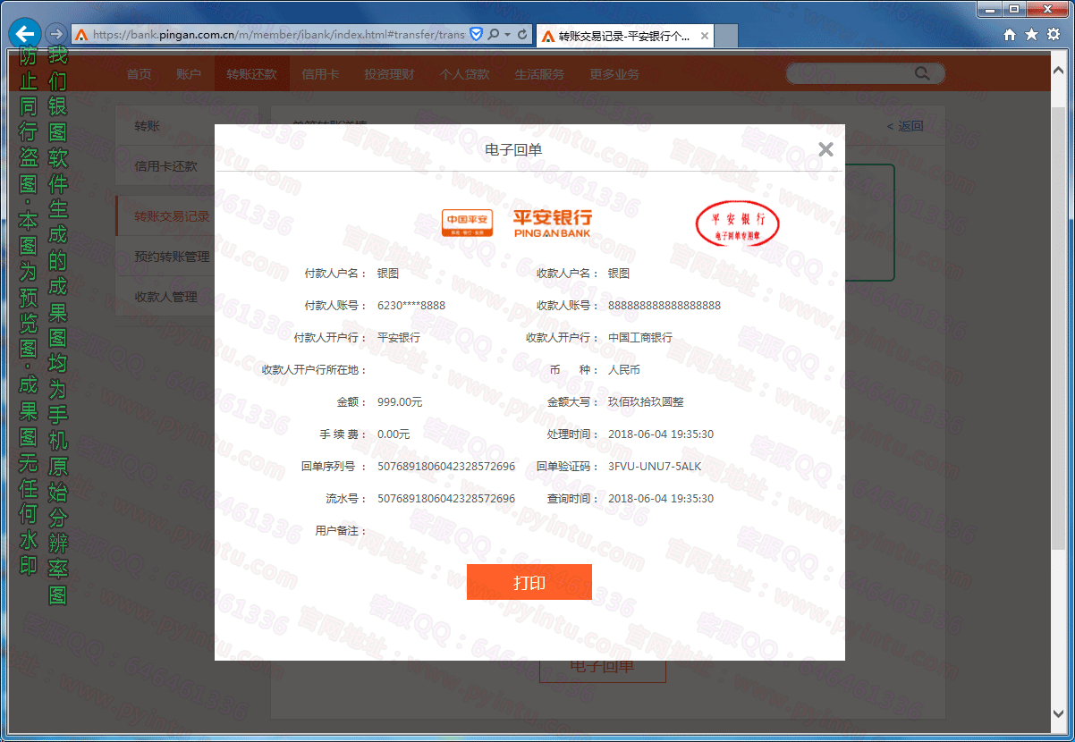The height and width of the screenshot is (742, 1075).
Task: Click the 用户备注 label
Action: (x=340, y=531)
